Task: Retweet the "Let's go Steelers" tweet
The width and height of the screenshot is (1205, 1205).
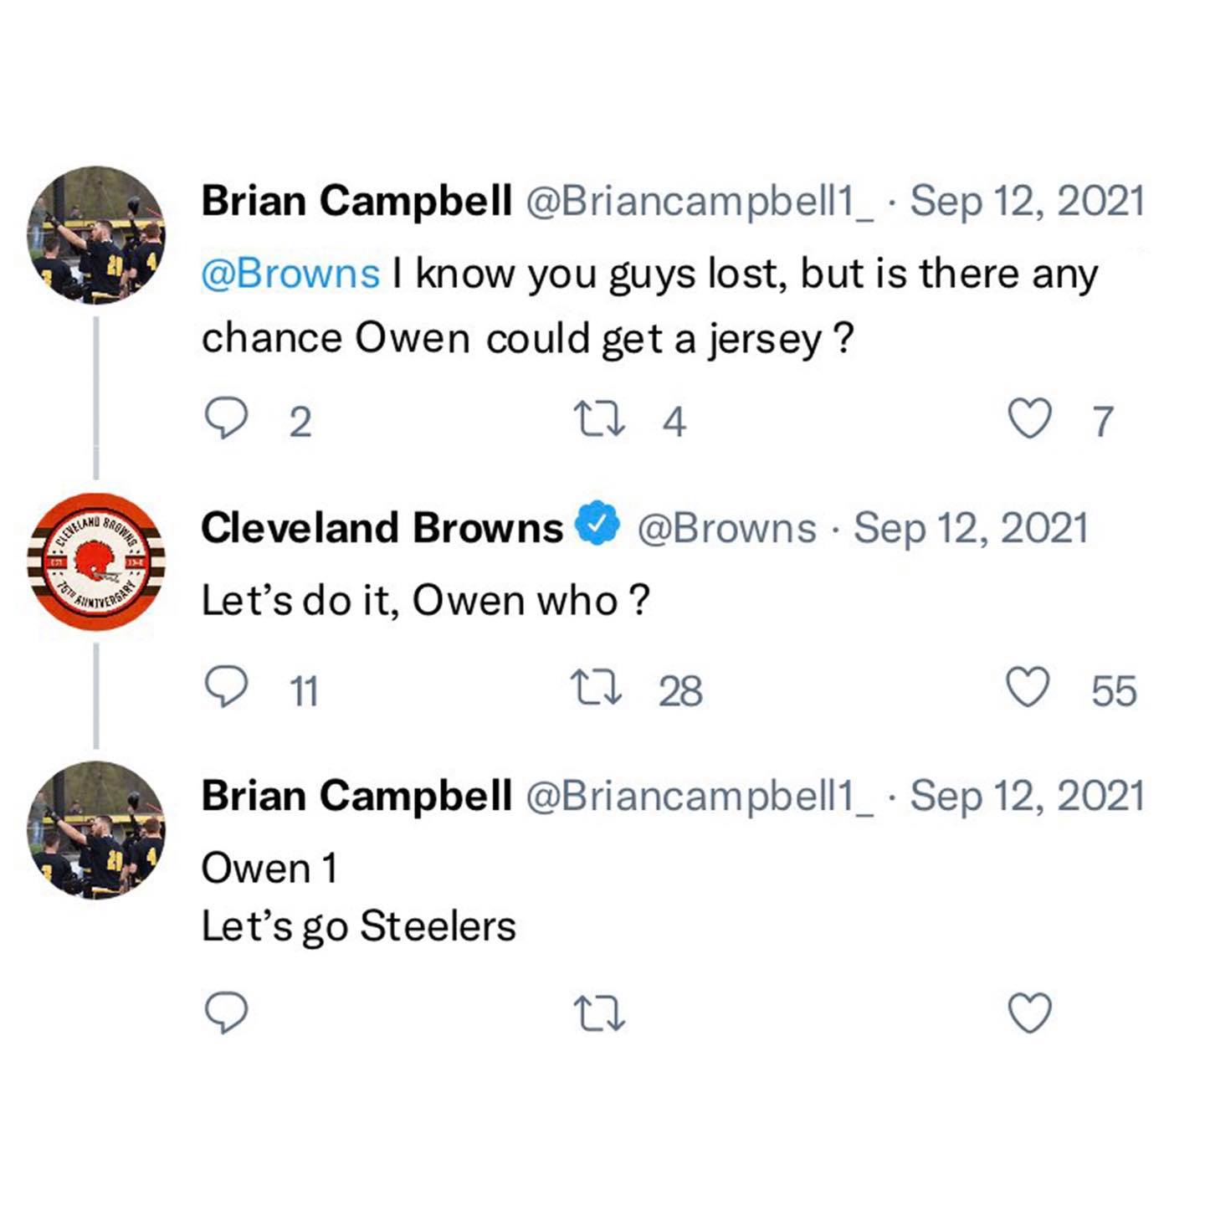Action: pyautogui.click(x=599, y=1013)
